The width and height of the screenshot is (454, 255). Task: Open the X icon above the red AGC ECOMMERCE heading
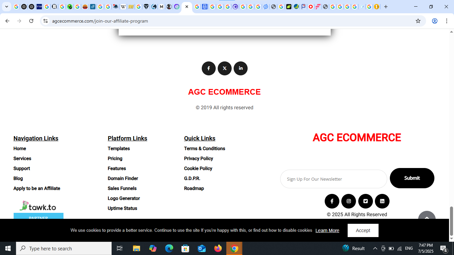(x=225, y=68)
